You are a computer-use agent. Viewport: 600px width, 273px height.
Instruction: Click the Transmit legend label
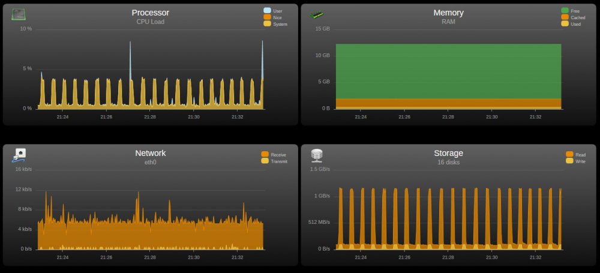(x=279, y=161)
